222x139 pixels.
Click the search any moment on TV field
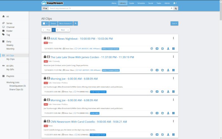(109, 8)
